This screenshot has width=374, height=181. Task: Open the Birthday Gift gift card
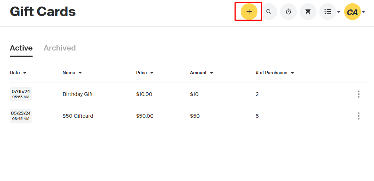[x=78, y=94]
